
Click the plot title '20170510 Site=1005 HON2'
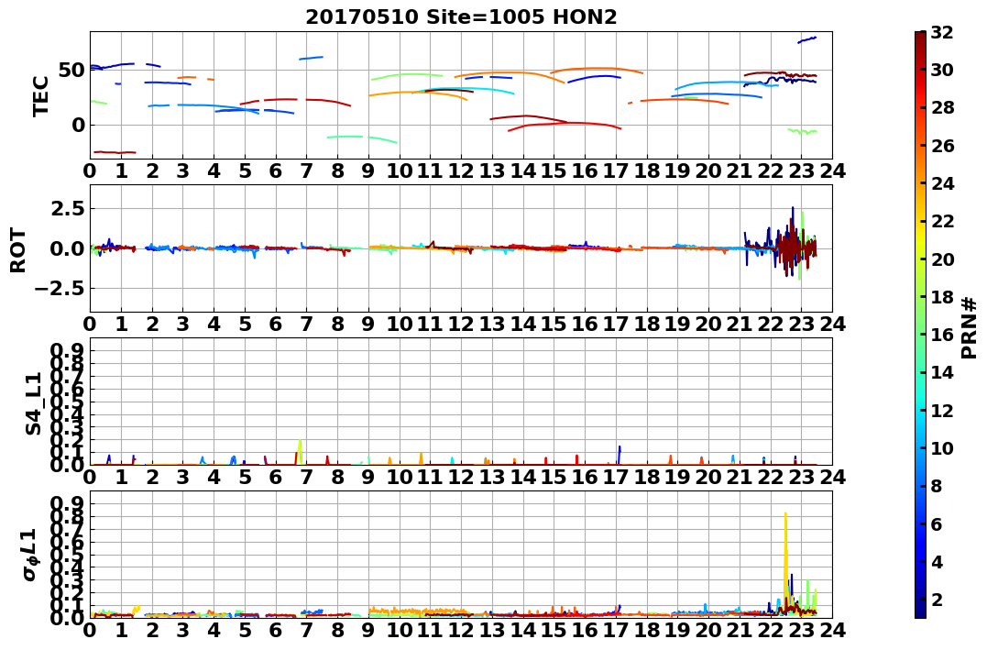461,17
